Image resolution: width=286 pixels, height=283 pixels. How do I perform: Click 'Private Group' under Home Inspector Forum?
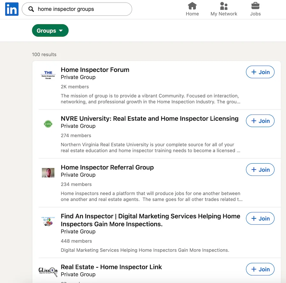click(x=78, y=77)
